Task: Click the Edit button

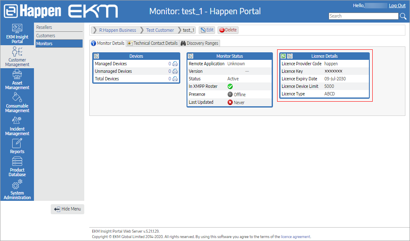Action: (207, 30)
